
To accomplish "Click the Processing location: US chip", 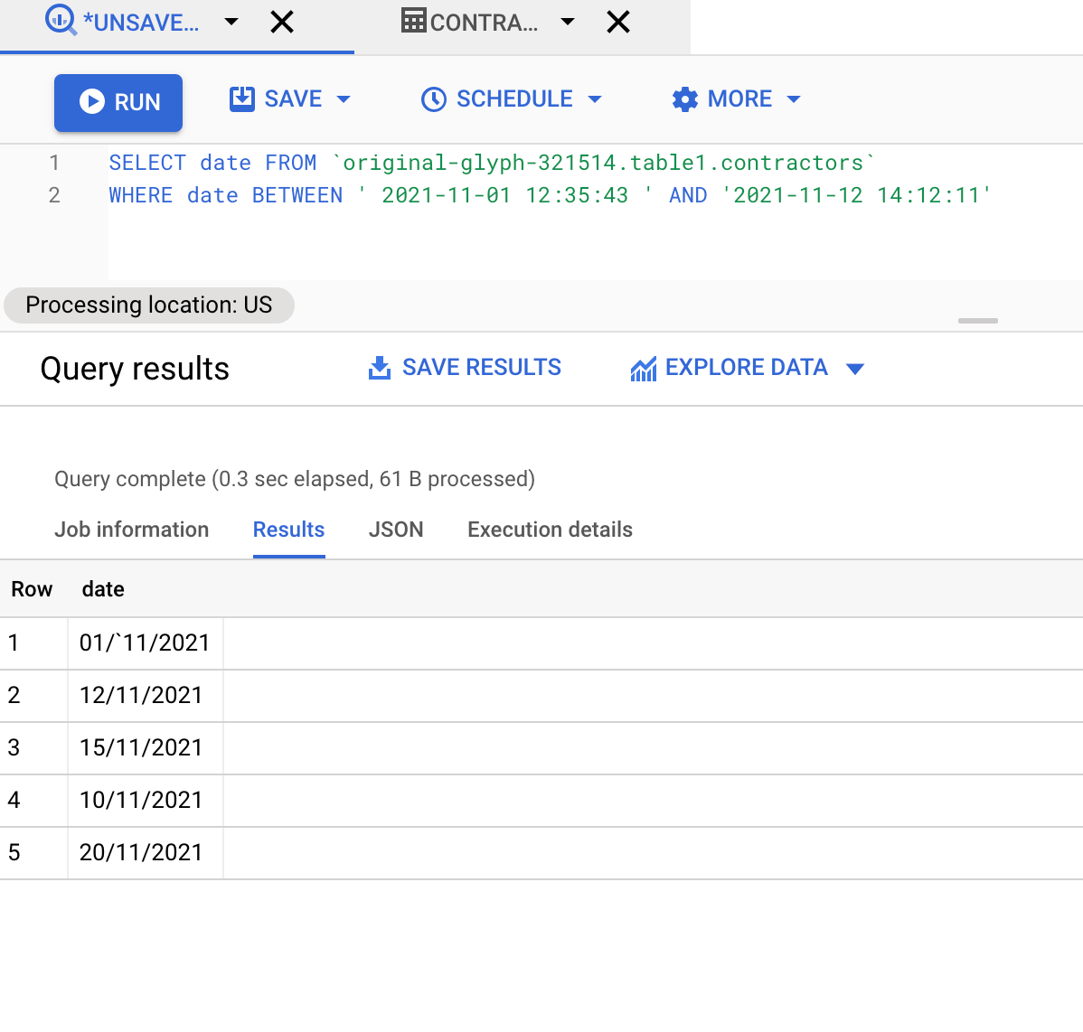I will (x=149, y=305).
